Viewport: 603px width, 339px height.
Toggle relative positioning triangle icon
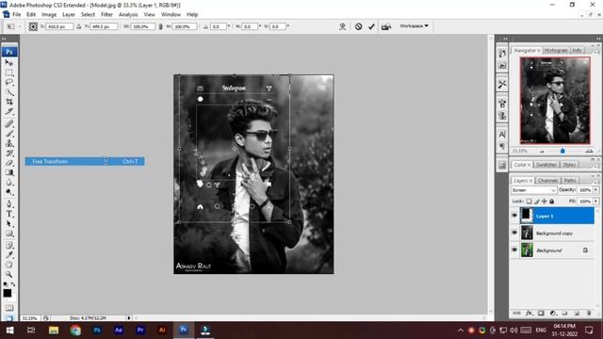(79, 26)
